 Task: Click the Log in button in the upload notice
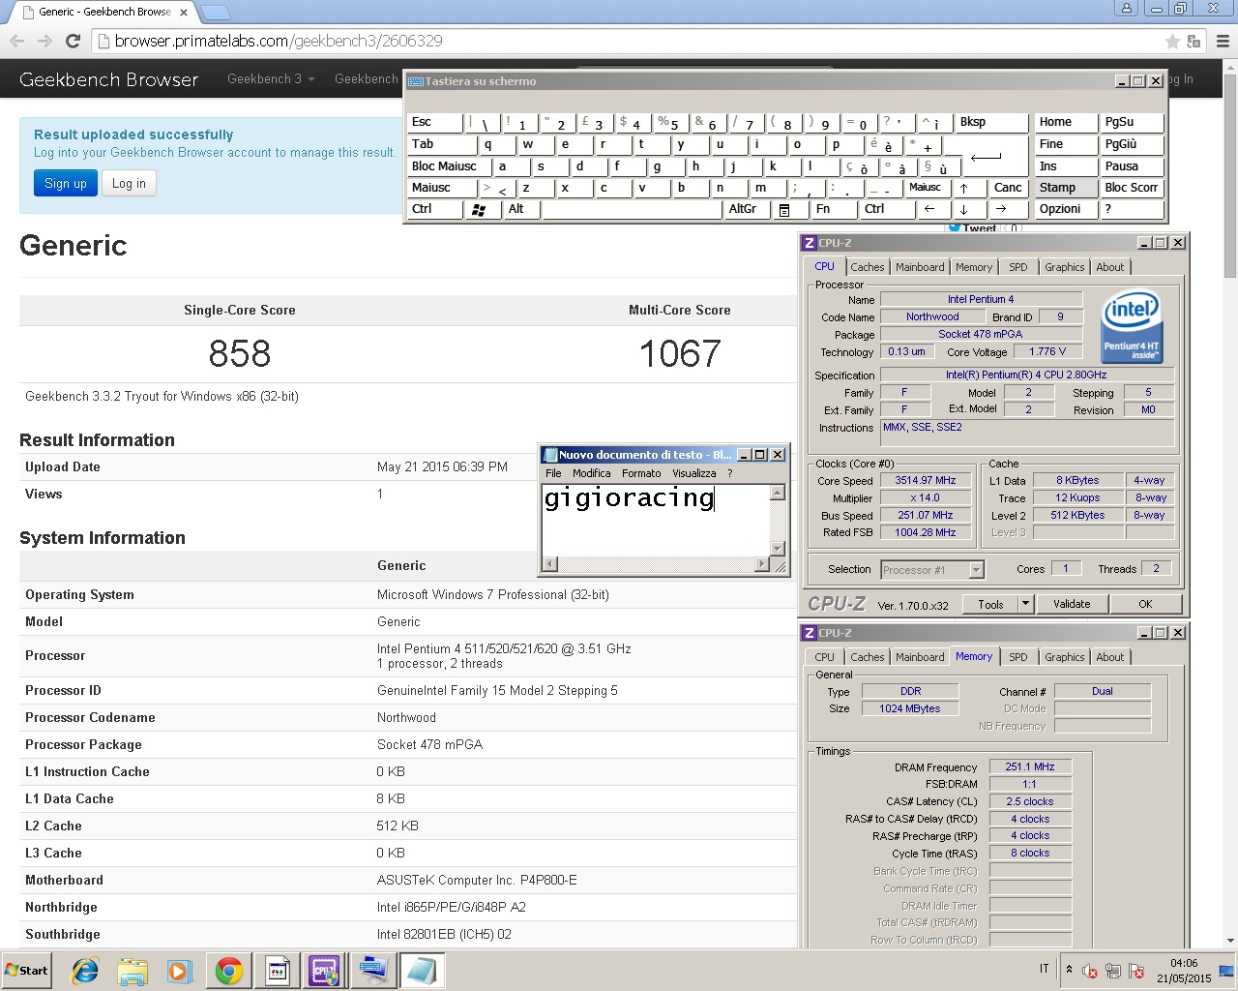coord(129,183)
